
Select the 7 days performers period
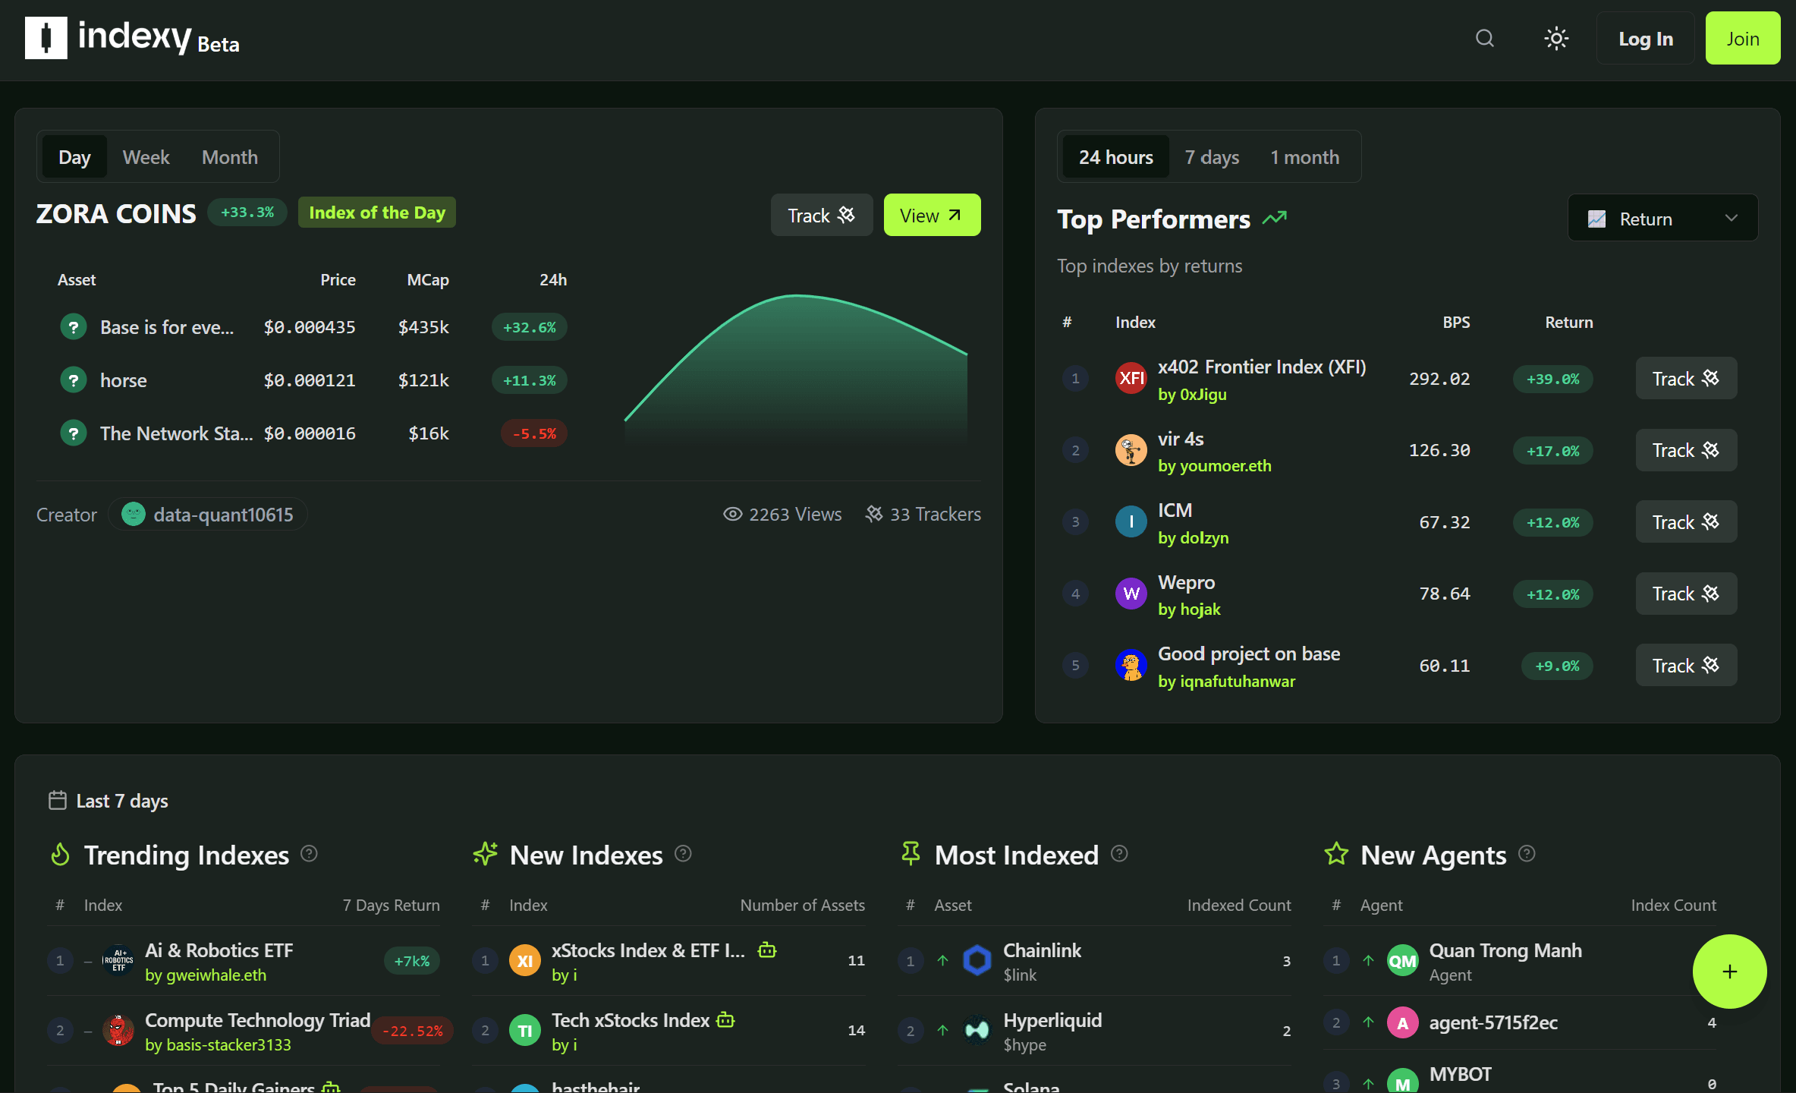click(1212, 157)
